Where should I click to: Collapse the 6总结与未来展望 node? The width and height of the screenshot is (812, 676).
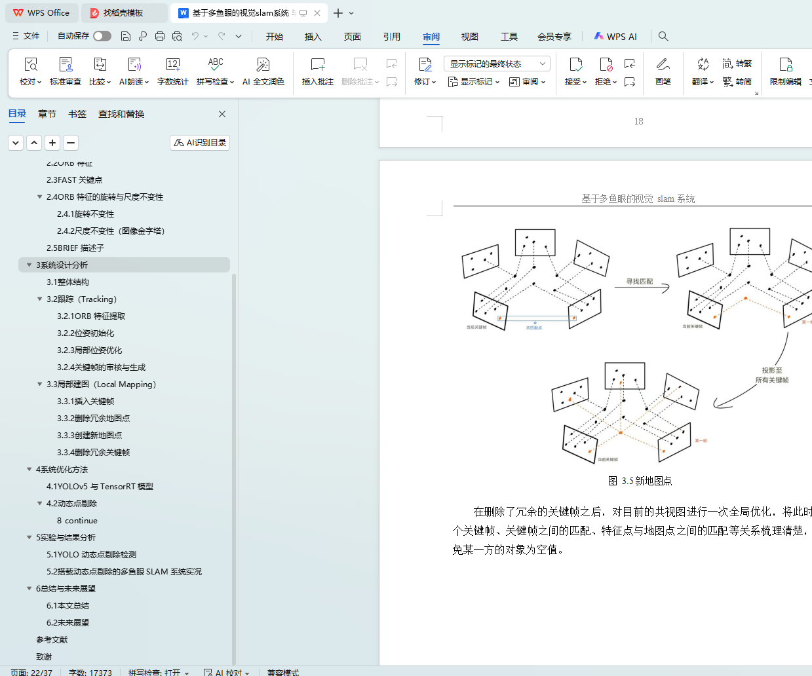tap(29, 588)
